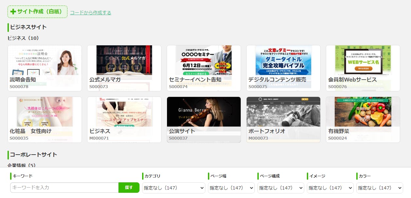This screenshot has height=198, width=411.
Task: Expand the ページ構成 dropdown
Action: pyautogui.click(x=281, y=188)
